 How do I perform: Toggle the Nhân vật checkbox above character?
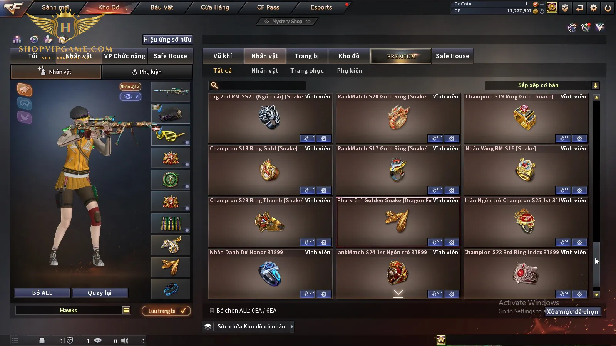pyautogui.click(x=130, y=86)
